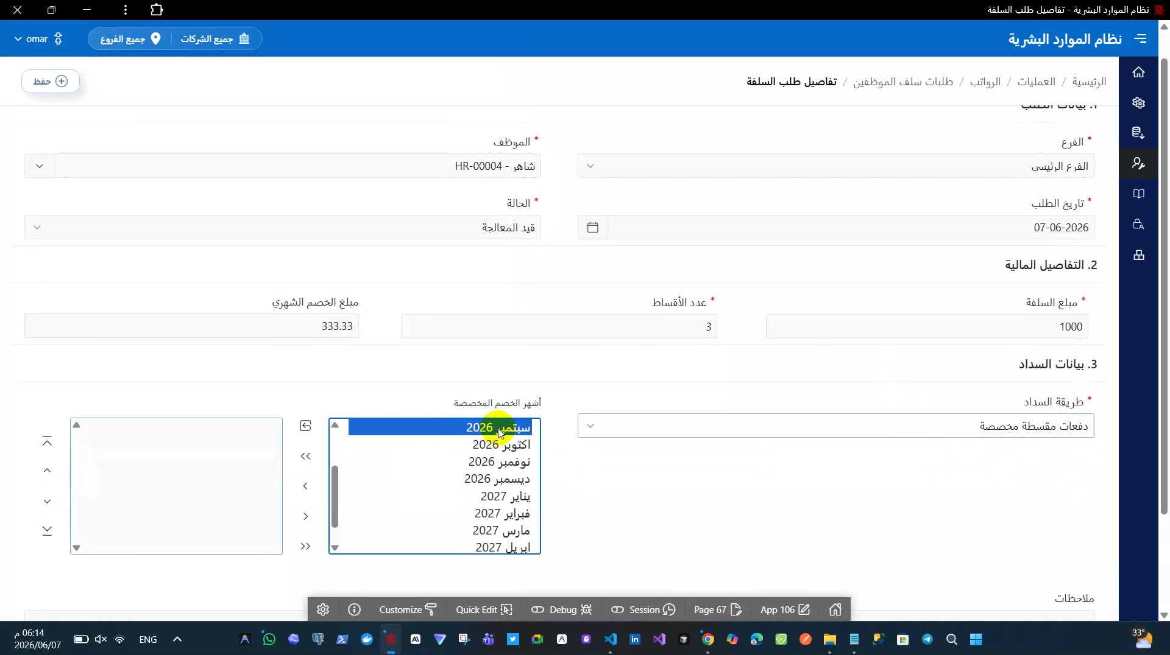The image size is (1170, 655).
Task: Select نوفمبر 2026 in the months list
Action: pos(440,462)
